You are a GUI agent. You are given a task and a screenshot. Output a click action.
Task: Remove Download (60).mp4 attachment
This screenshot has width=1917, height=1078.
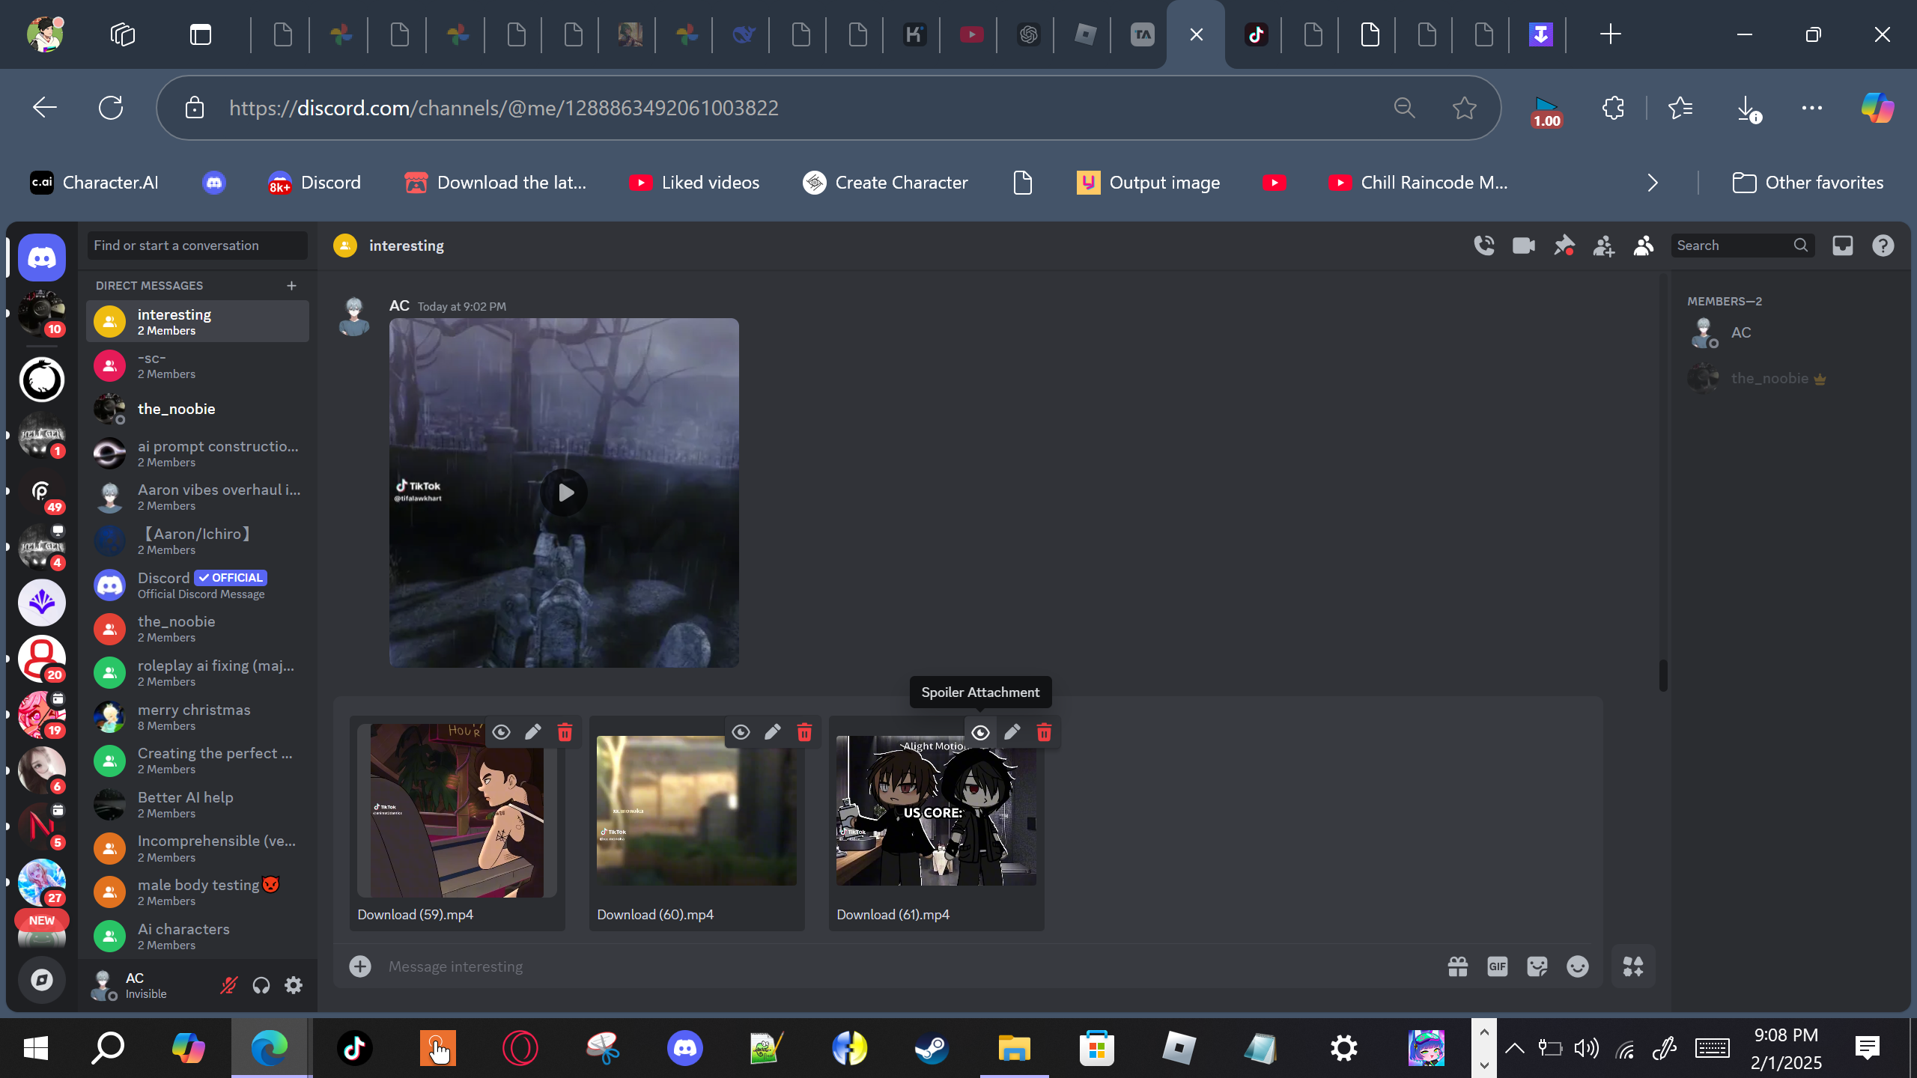pyautogui.click(x=804, y=732)
